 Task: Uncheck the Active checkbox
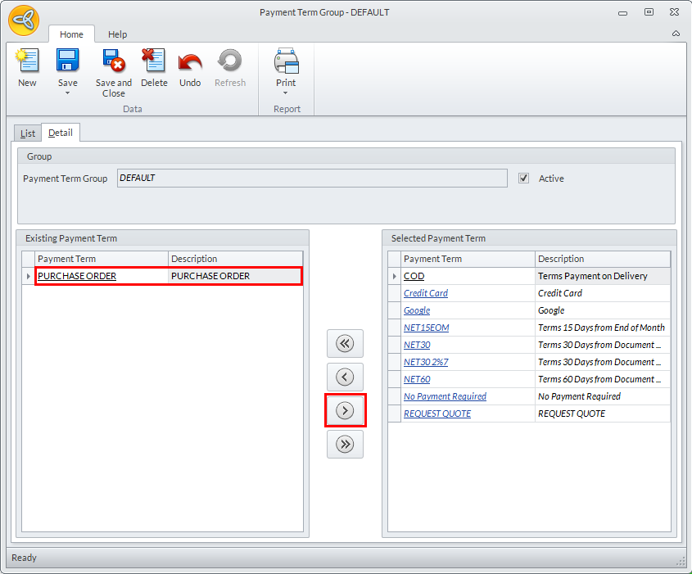[523, 178]
